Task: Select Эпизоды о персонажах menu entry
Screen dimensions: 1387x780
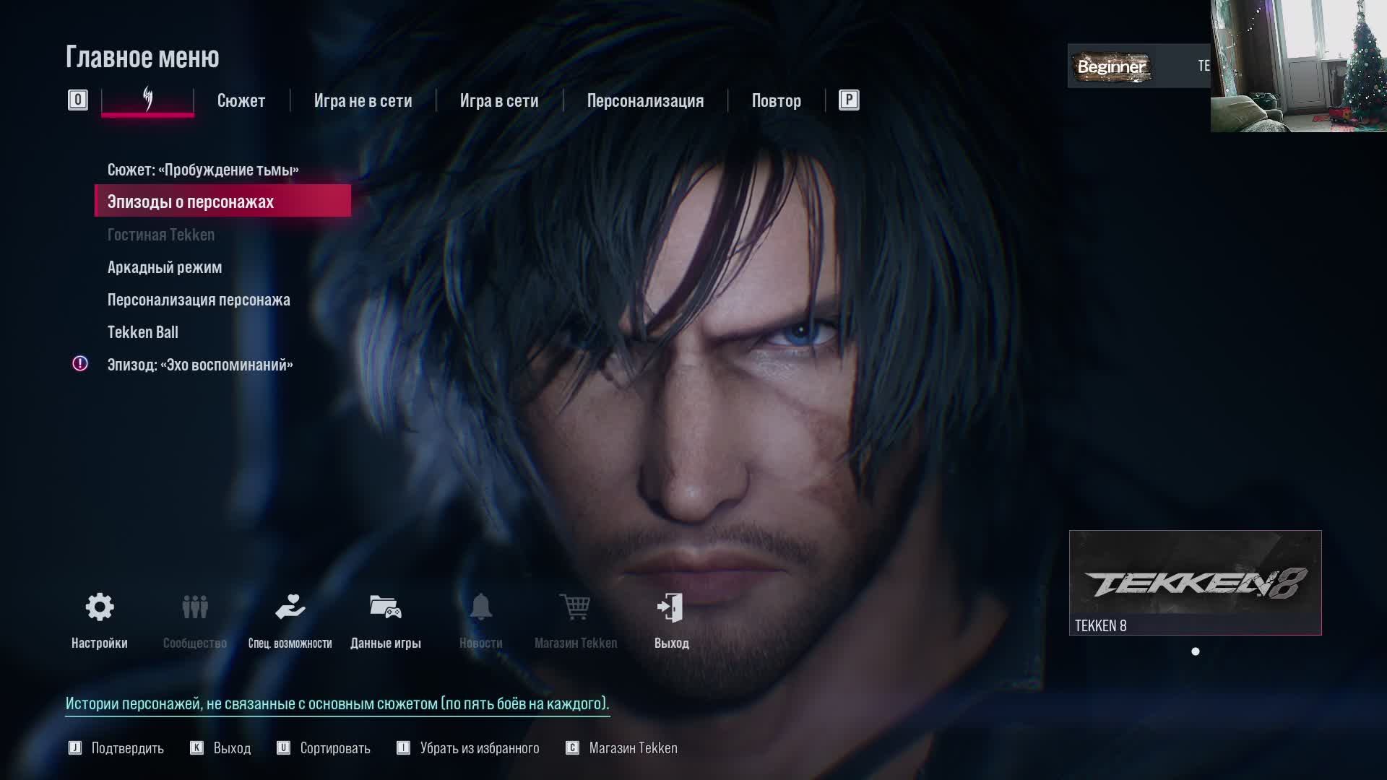Action: [x=222, y=201]
